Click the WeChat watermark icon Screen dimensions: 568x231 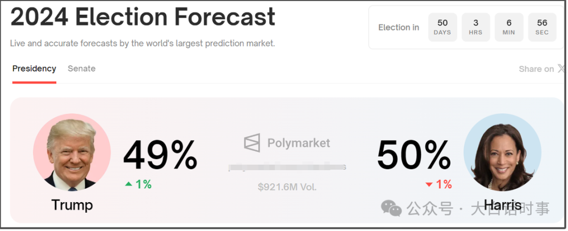click(x=391, y=208)
